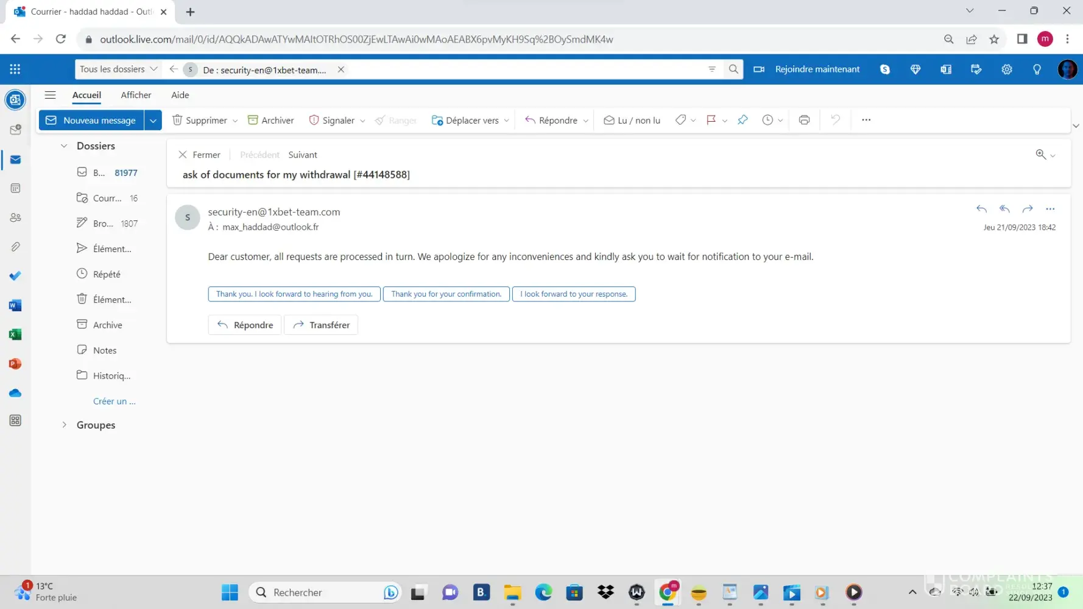The image size is (1083, 609).
Task: Open the Aide tab
Action: [180, 95]
